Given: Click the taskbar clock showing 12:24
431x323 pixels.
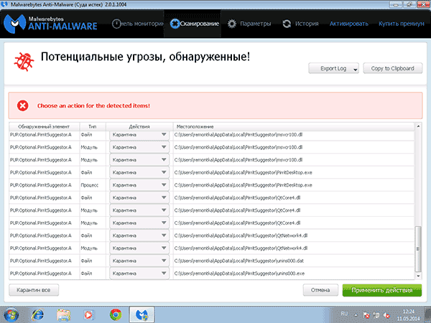Looking at the screenshot, I should point(409,315).
